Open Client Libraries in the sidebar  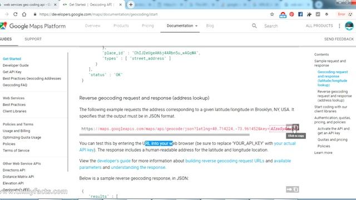pos(14,111)
